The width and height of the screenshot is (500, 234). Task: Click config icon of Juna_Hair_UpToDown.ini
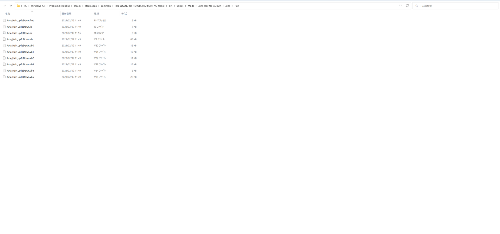pyautogui.click(x=4, y=33)
